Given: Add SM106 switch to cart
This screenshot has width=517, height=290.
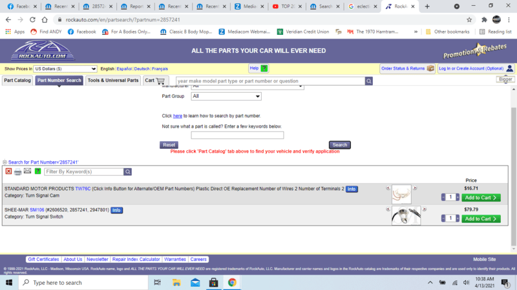Looking at the screenshot, I should point(481,218).
